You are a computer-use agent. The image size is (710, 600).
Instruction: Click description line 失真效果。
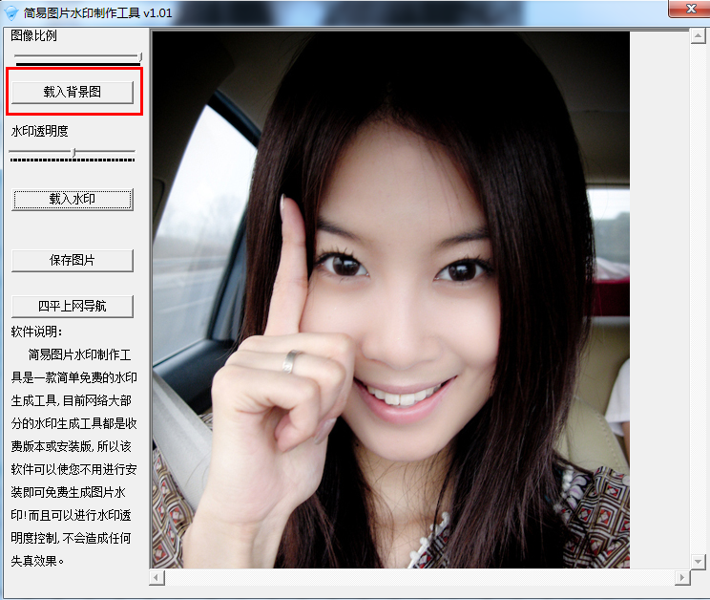pos(37,561)
